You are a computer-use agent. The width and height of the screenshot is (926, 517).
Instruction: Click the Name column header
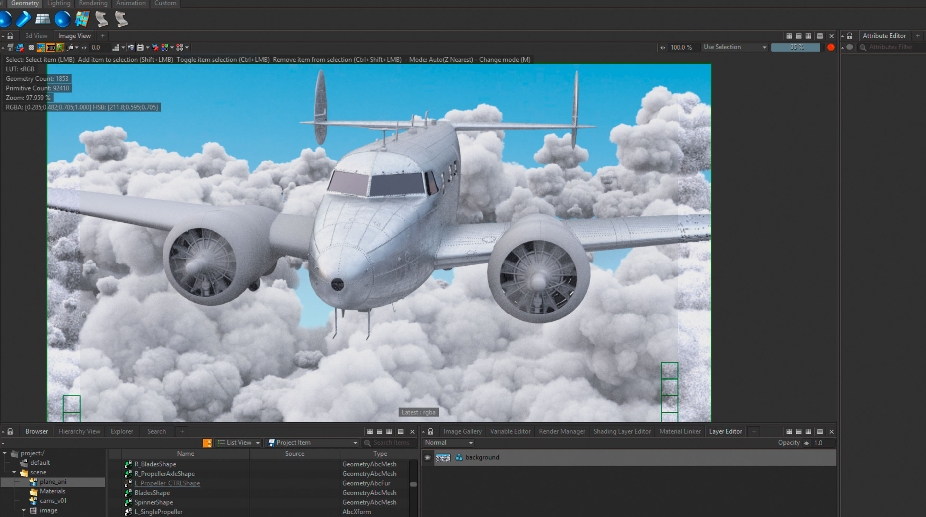[x=186, y=454]
